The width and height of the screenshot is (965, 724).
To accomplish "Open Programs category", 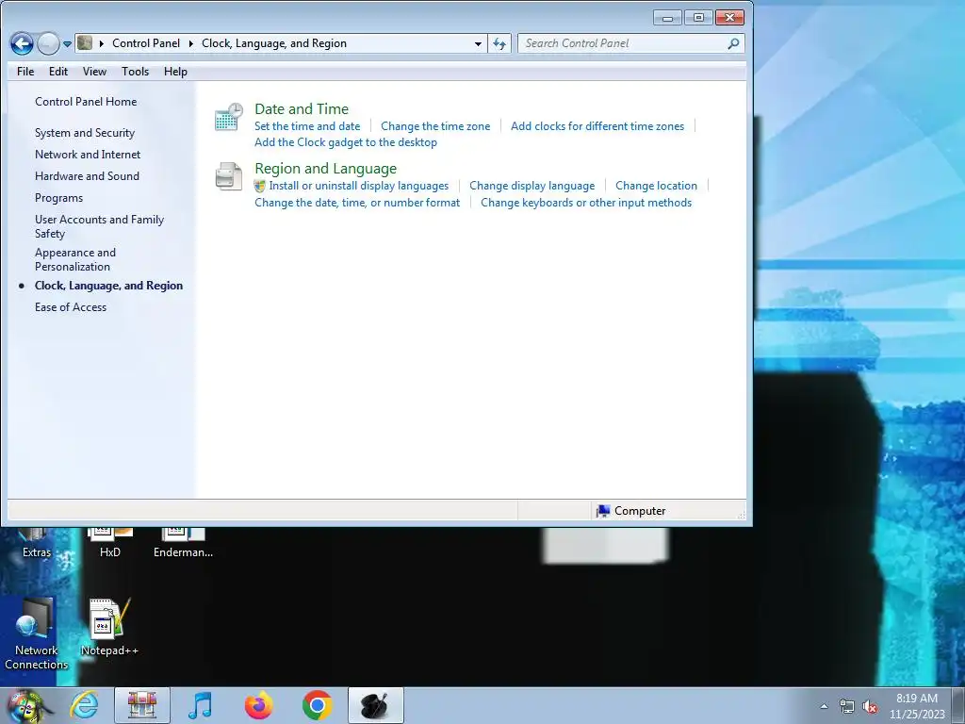I will pos(58,198).
